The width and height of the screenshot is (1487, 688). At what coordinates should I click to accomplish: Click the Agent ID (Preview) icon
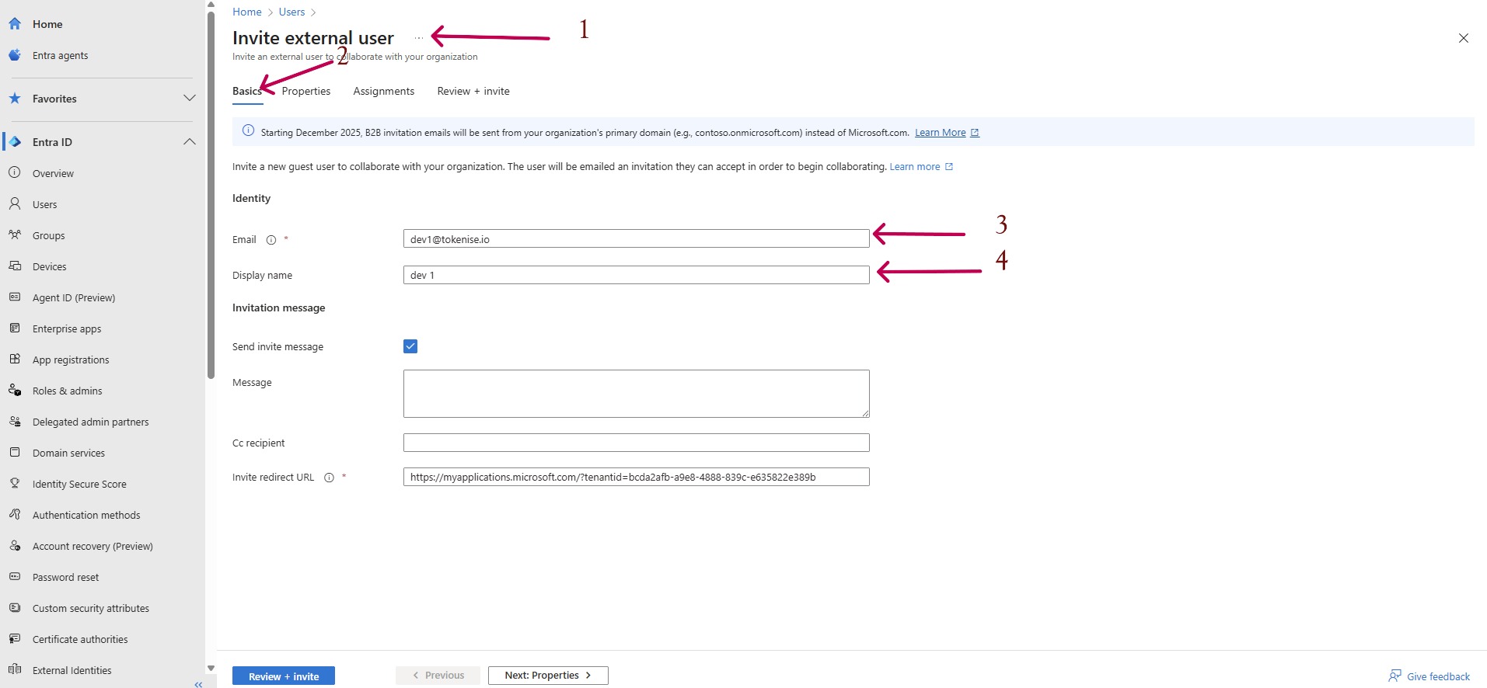[15, 297]
